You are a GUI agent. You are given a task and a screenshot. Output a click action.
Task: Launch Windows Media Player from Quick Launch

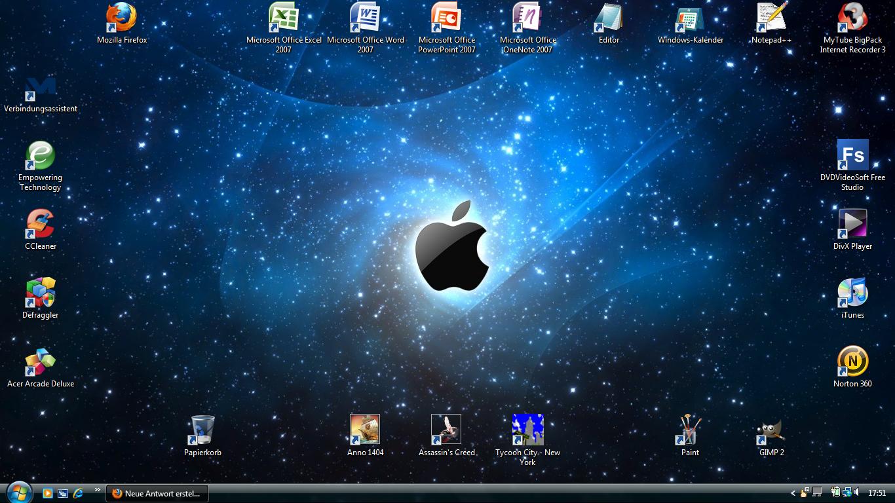click(47, 493)
